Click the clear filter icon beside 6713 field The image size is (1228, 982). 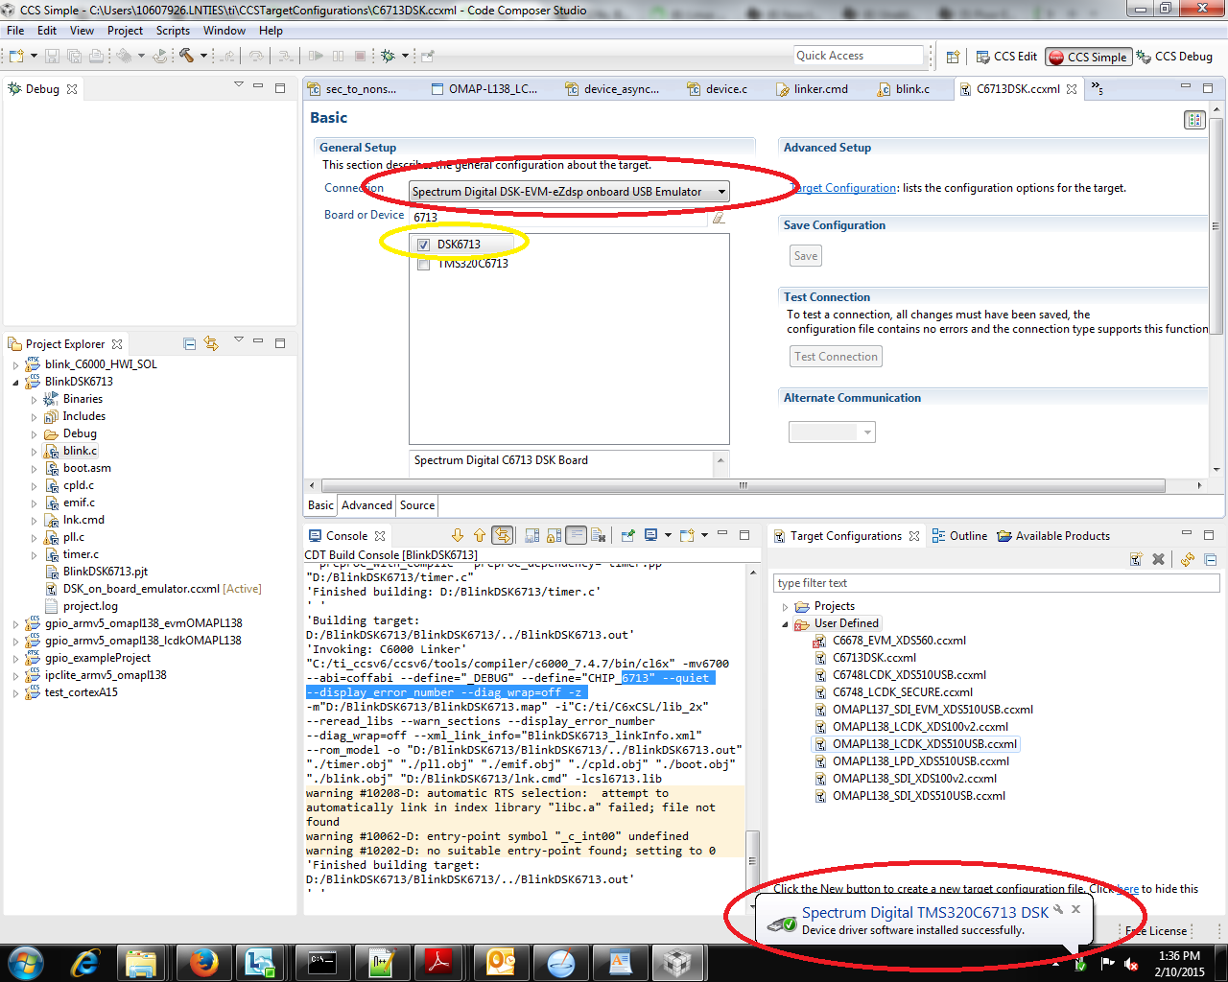pos(718,218)
